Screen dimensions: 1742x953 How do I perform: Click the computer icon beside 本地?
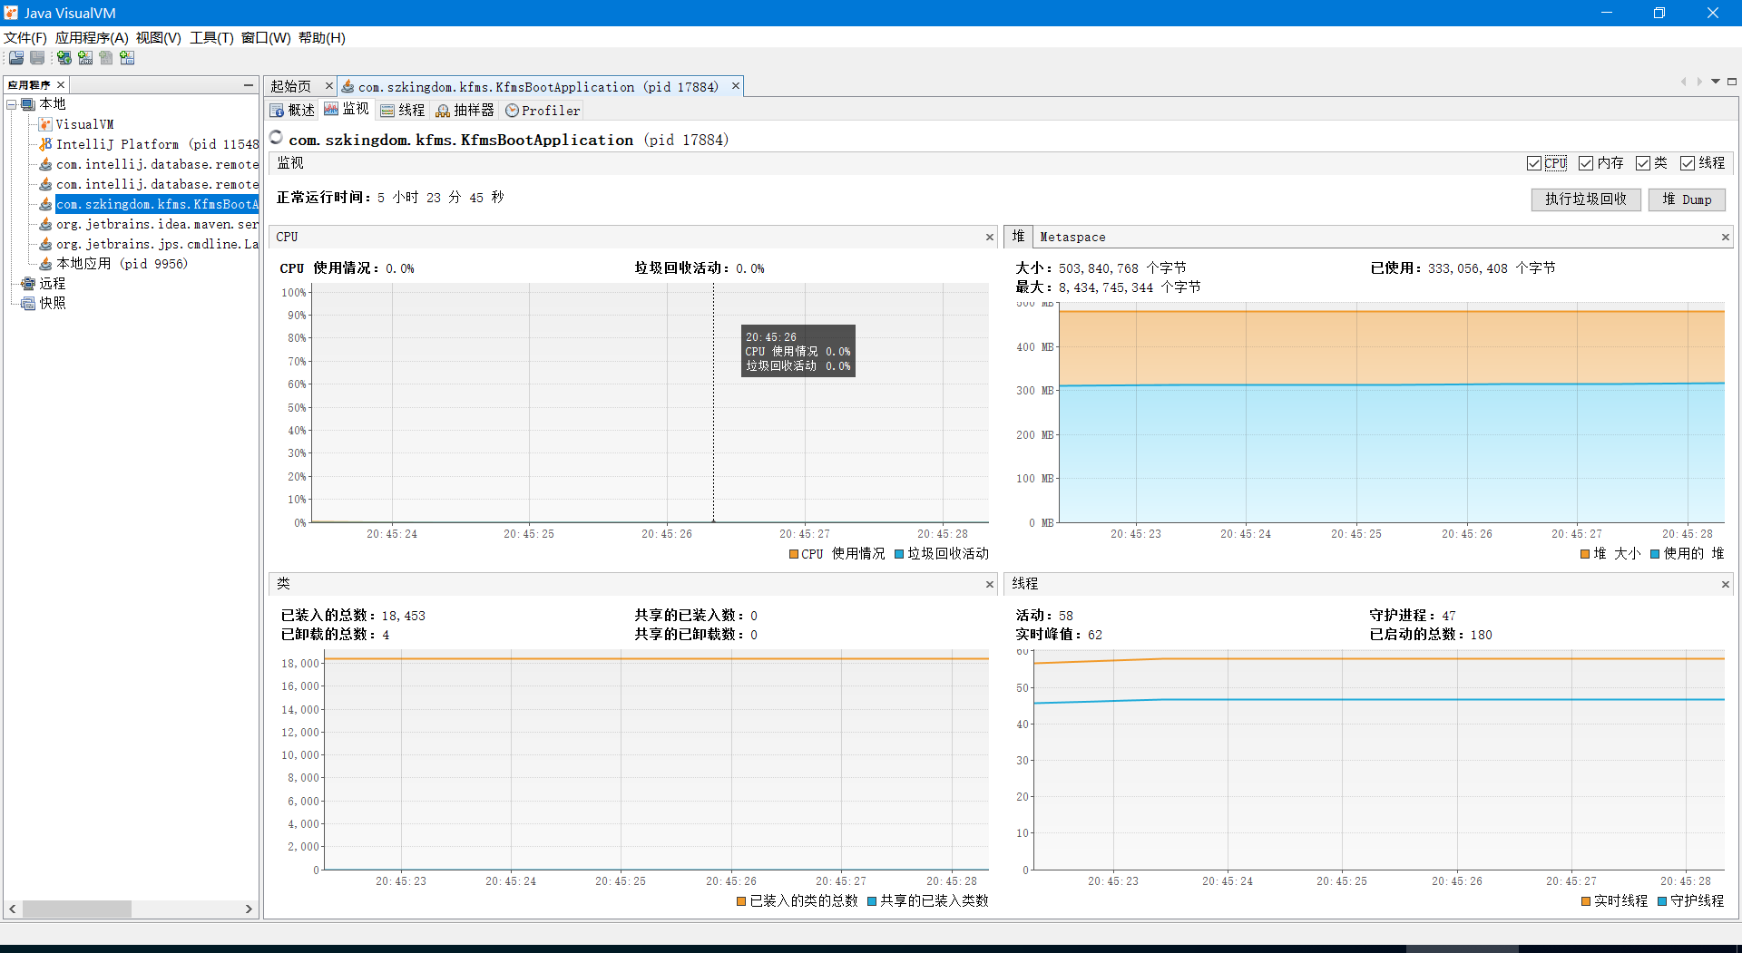(28, 104)
